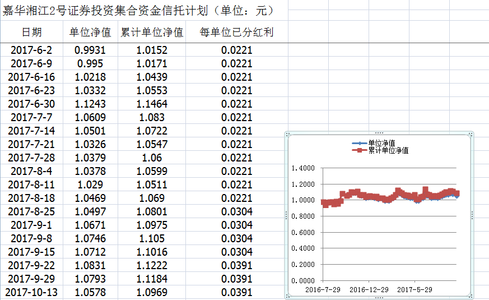Select the date cell 2017-10-13
Image resolution: width=489 pixels, height=300 pixels.
31,292
